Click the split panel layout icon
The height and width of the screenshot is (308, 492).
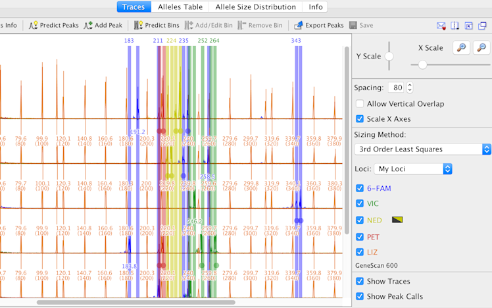(x=455, y=26)
